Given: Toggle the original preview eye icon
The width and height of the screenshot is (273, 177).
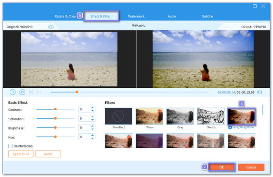Looking at the screenshot, I should tap(51, 27).
